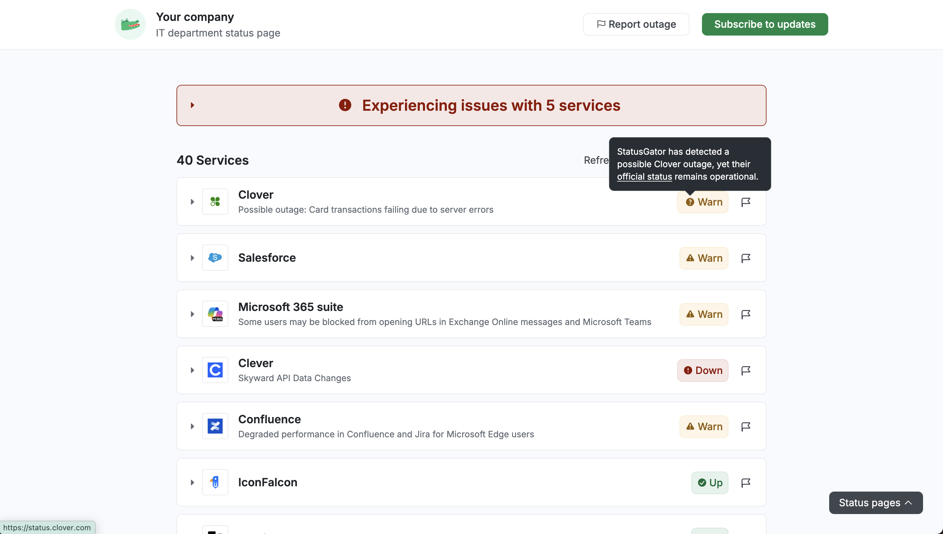Image resolution: width=943 pixels, height=534 pixels.
Task: Click the StatusGator alligator logo
Action: 130,24
